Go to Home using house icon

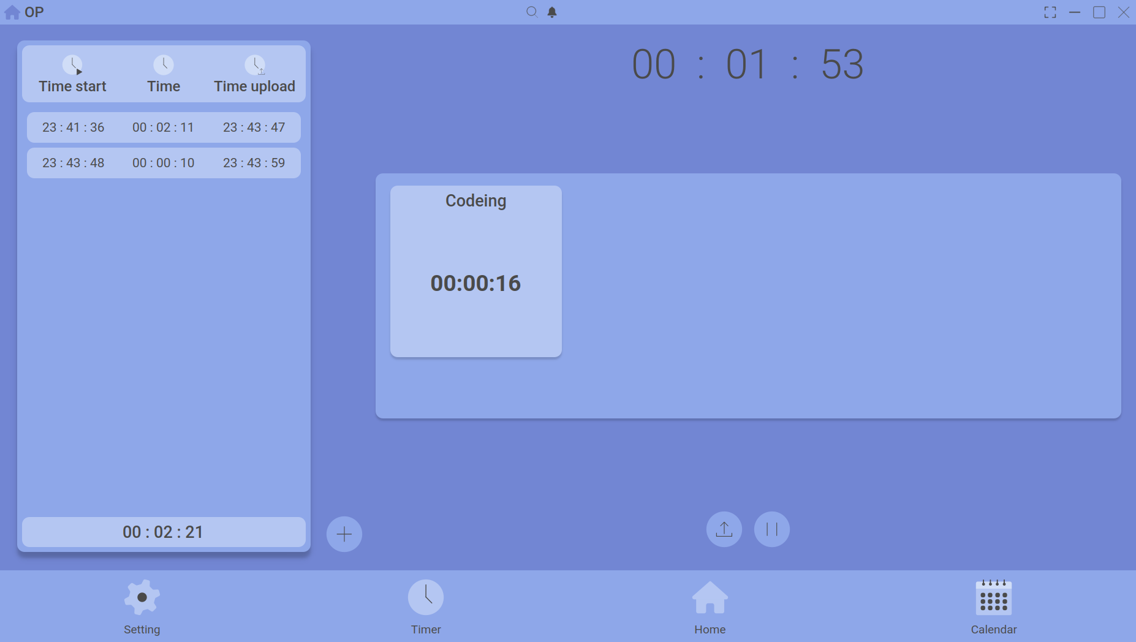[x=710, y=597]
